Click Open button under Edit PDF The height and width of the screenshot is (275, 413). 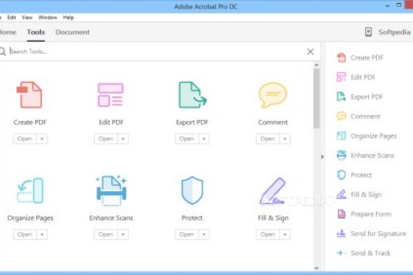[x=106, y=138]
